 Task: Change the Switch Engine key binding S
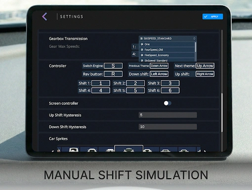click(113, 66)
